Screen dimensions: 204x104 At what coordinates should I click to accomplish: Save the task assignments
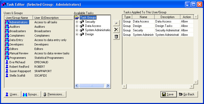click(169, 94)
